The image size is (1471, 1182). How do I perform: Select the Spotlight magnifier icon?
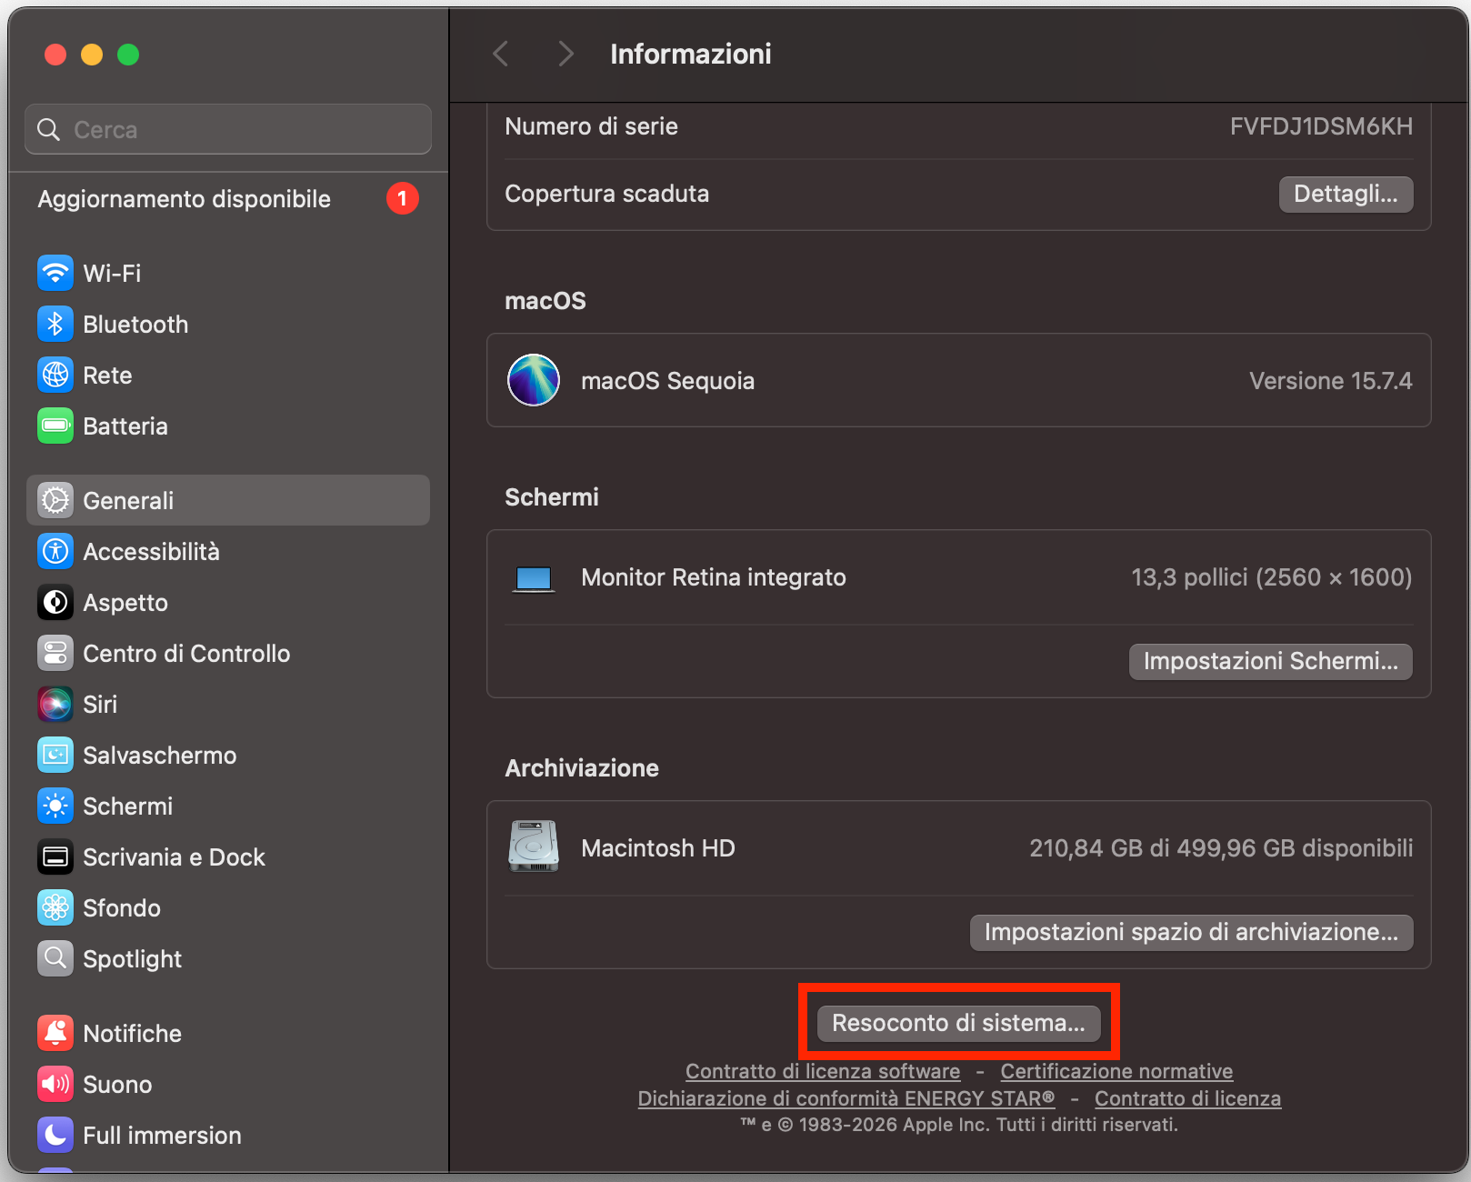pyautogui.click(x=55, y=958)
